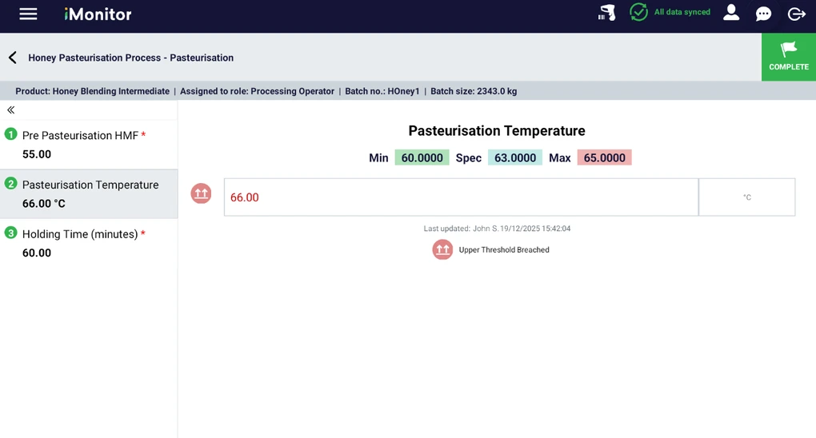Click the threshold breach icon beside input

click(x=201, y=193)
